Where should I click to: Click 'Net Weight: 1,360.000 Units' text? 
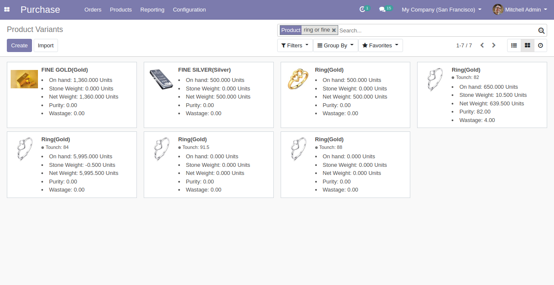click(84, 96)
